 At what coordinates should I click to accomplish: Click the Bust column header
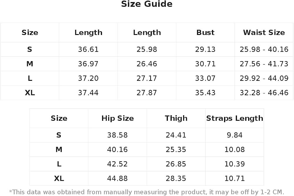tap(205, 33)
